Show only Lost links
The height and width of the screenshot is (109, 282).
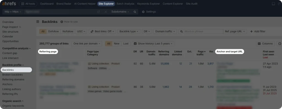pos(126,43)
